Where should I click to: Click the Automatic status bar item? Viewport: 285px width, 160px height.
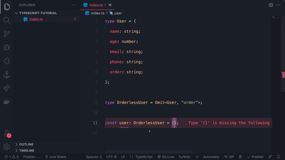point(211,157)
